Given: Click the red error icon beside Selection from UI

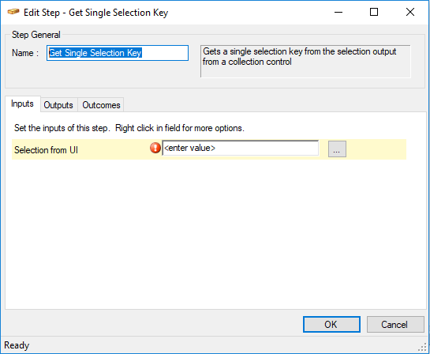Looking at the screenshot, I should 155,148.
